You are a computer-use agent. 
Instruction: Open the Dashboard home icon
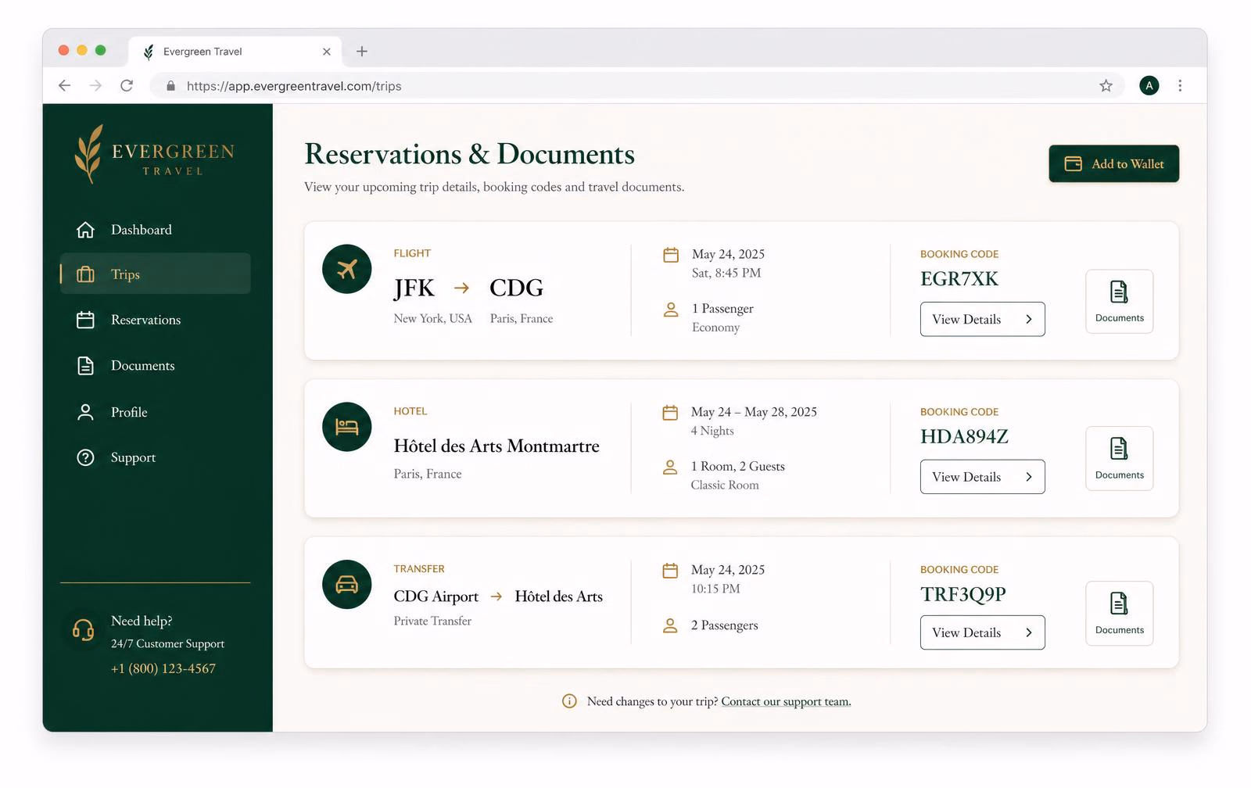pyautogui.click(x=85, y=230)
